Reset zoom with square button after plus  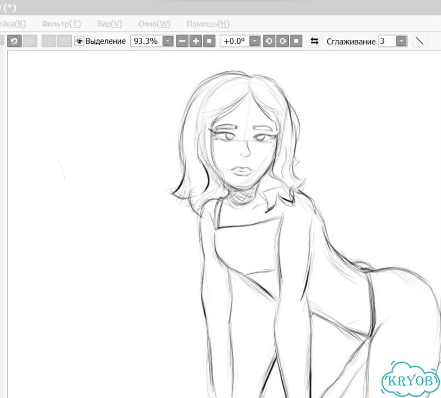coord(209,41)
